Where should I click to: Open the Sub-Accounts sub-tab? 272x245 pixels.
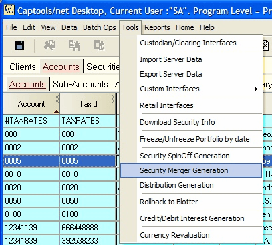[x=80, y=85]
